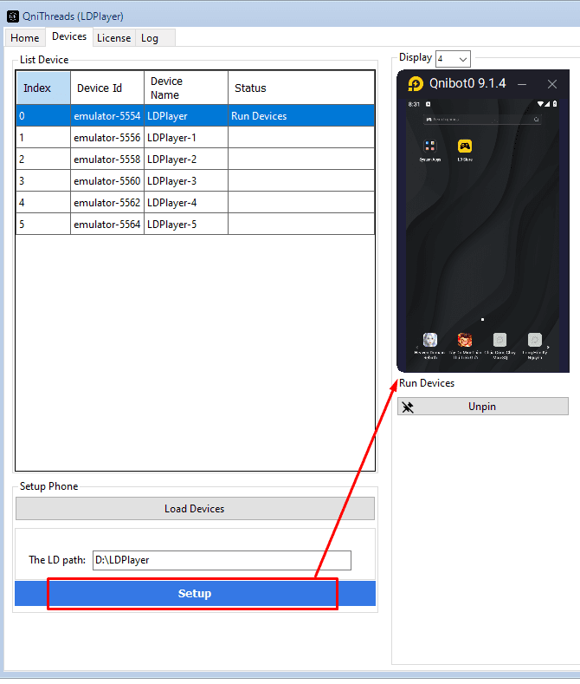Minimize the Qnibot0 emulator window
This screenshot has width=580, height=684.
522,84
